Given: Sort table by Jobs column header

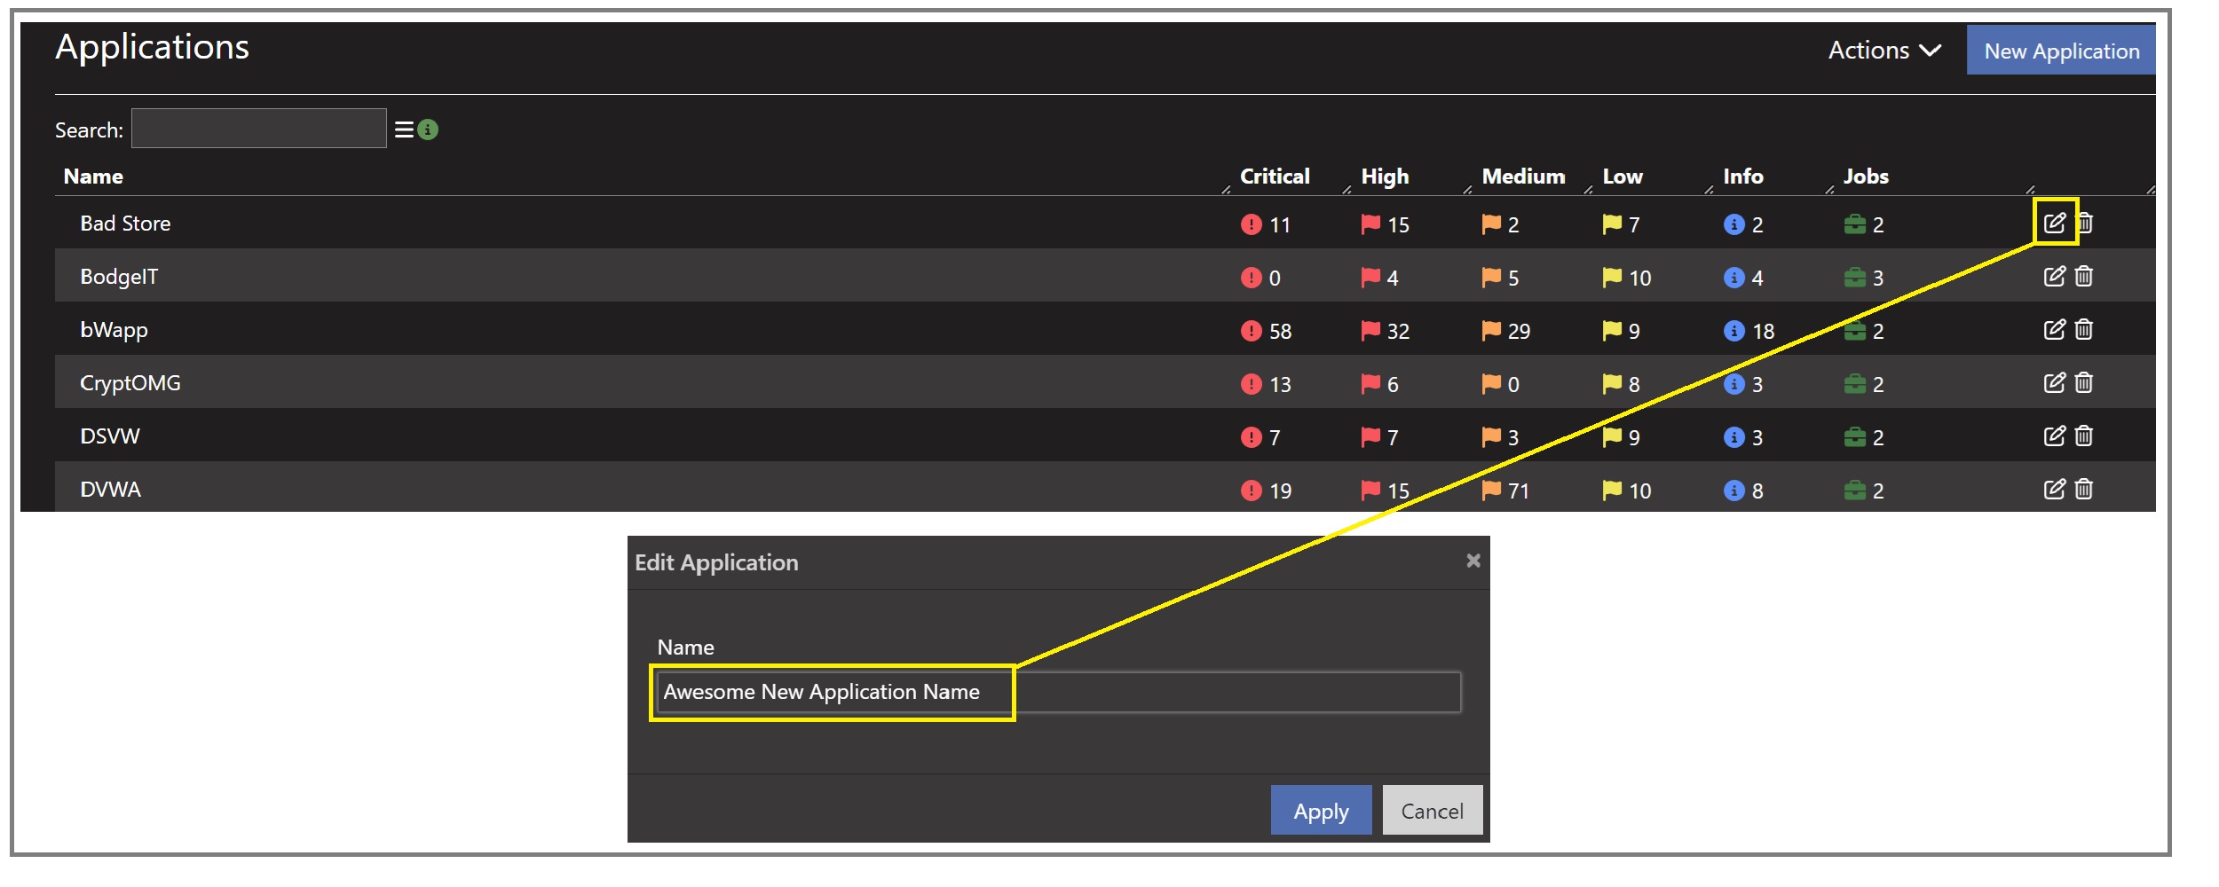Looking at the screenshot, I should pos(1865,177).
